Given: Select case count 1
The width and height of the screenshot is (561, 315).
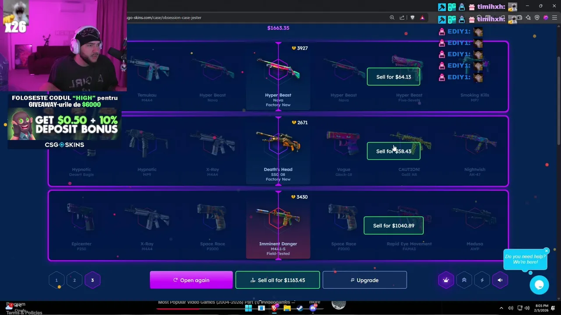Looking at the screenshot, I should tap(56, 280).
